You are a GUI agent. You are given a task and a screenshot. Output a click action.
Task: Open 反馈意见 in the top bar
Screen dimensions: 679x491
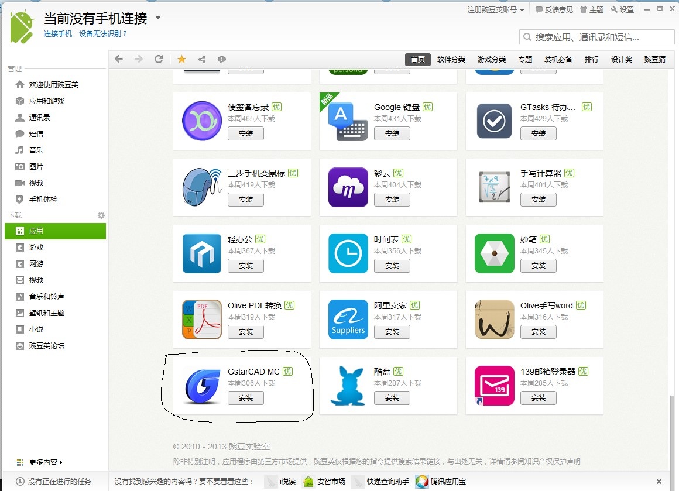click(554, 9)
